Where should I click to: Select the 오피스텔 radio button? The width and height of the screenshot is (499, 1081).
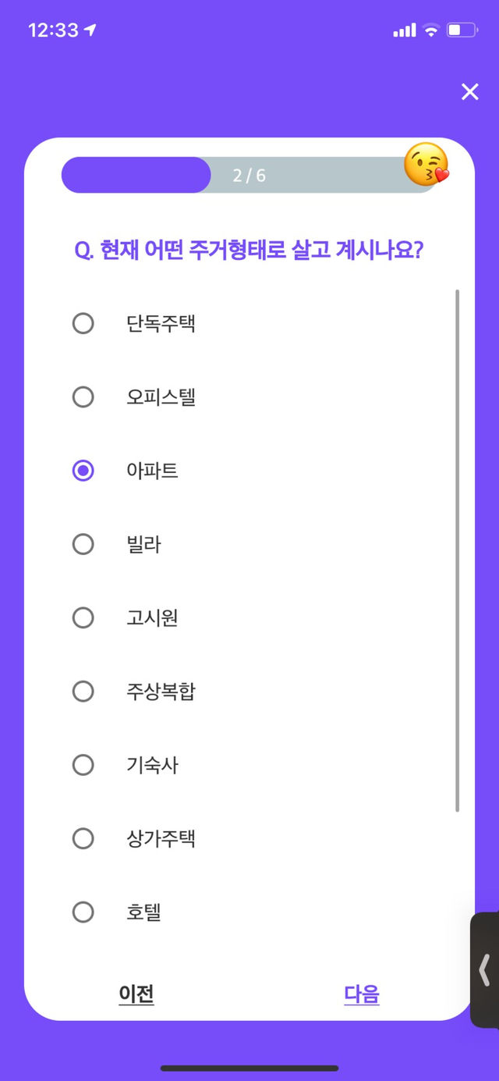[83, 397]
